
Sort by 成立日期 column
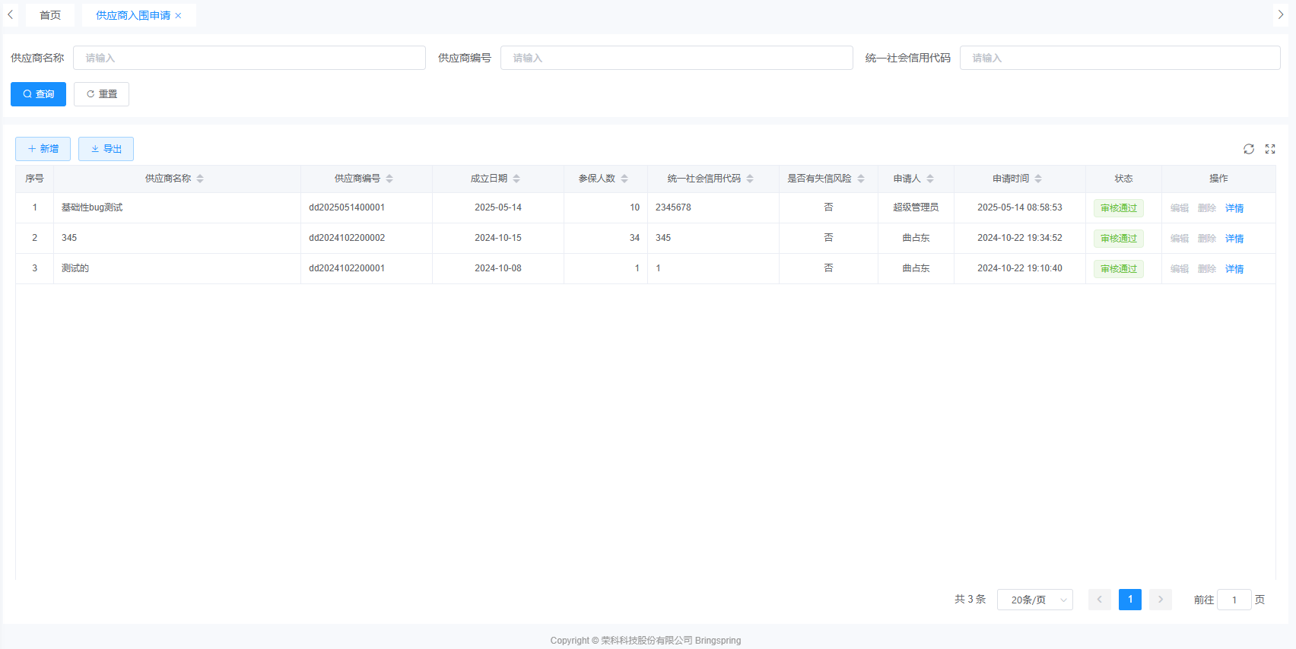[x=516, y=179]
